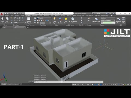Switch to the Visualize ribbon tab

point(28,16)
